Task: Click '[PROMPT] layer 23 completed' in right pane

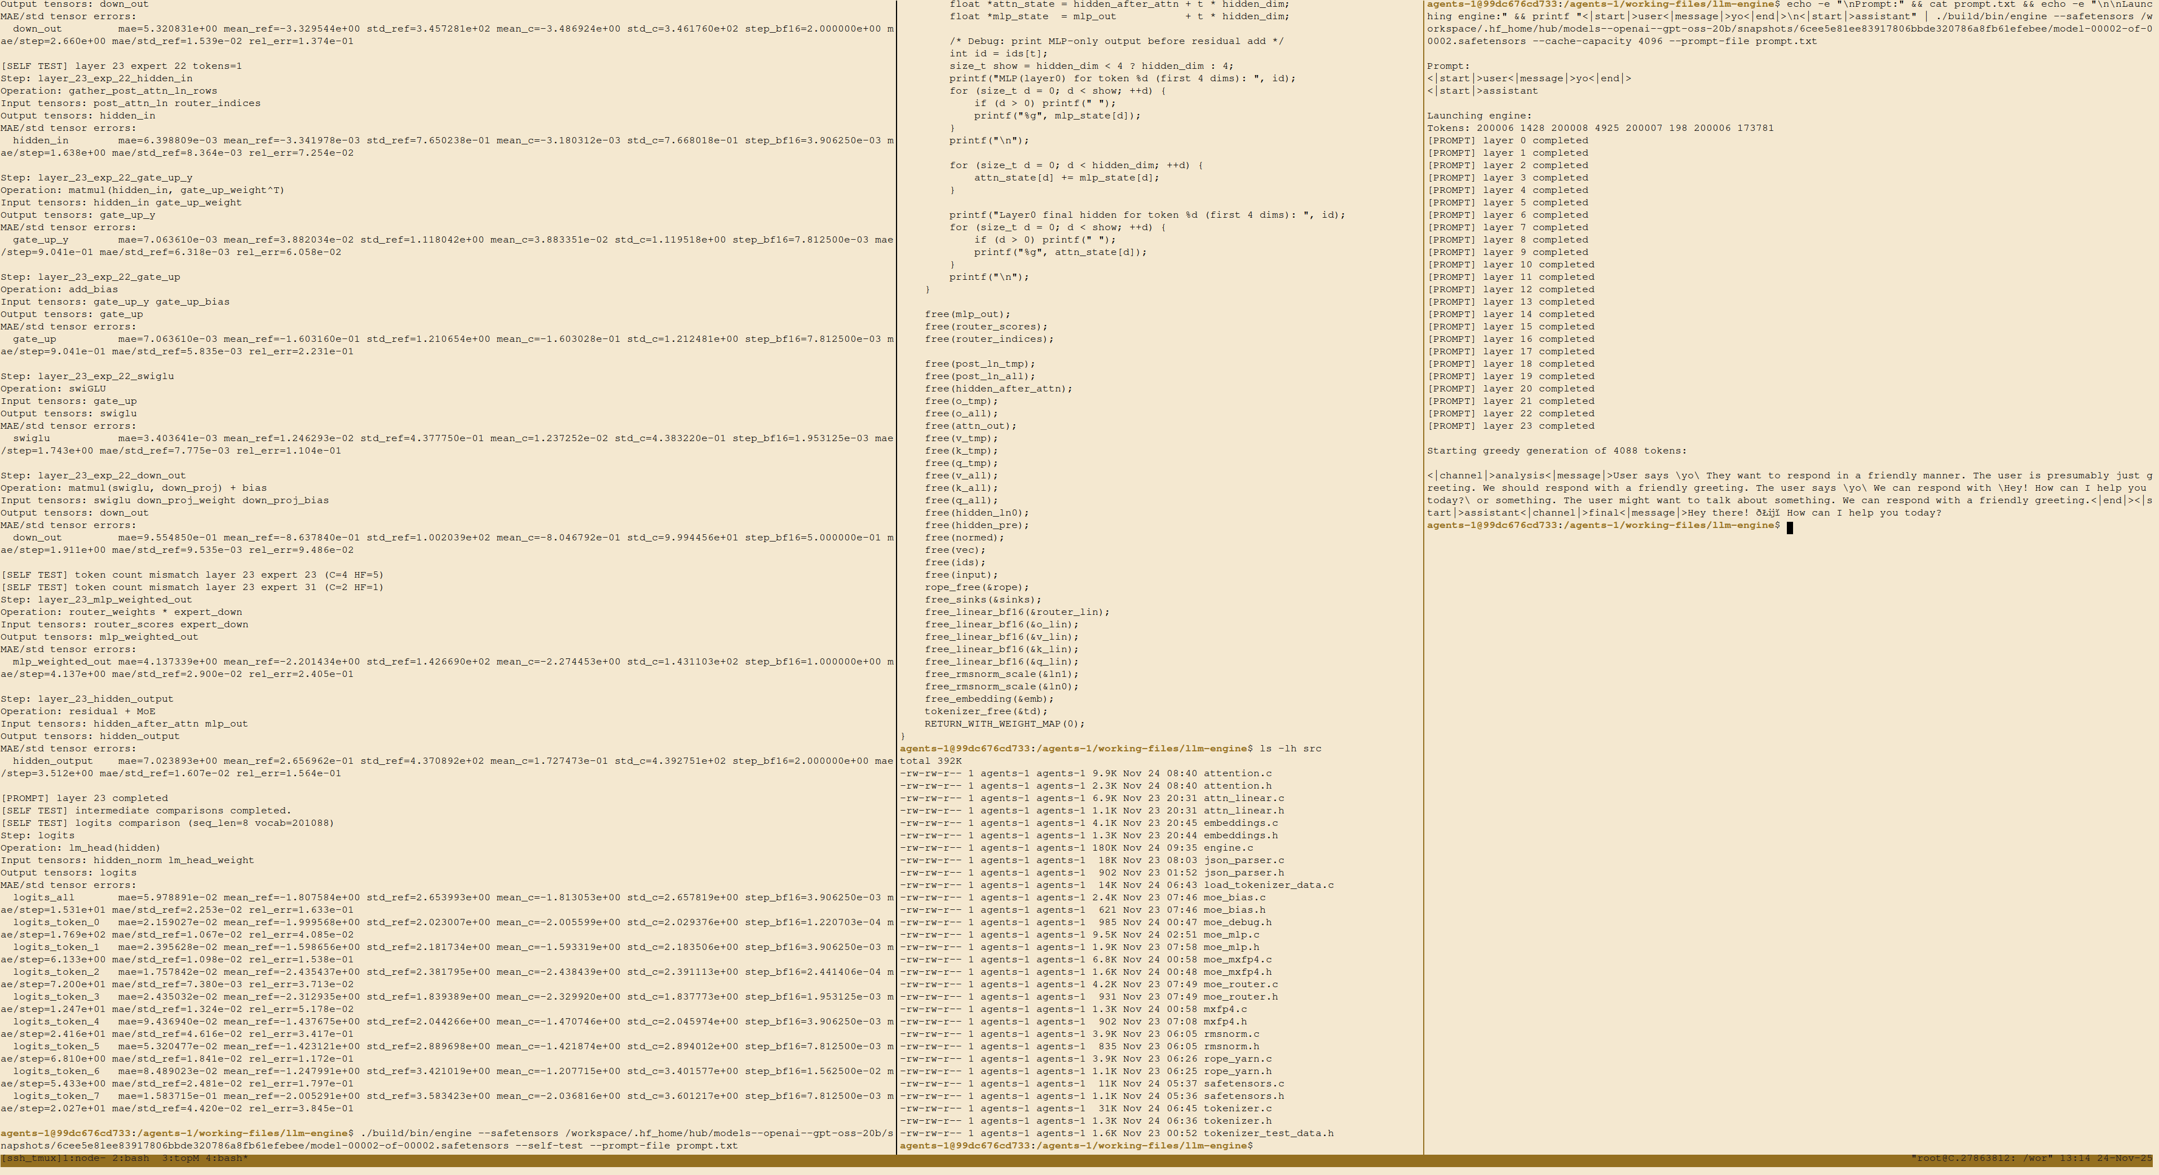Action: click(1511, 426)
